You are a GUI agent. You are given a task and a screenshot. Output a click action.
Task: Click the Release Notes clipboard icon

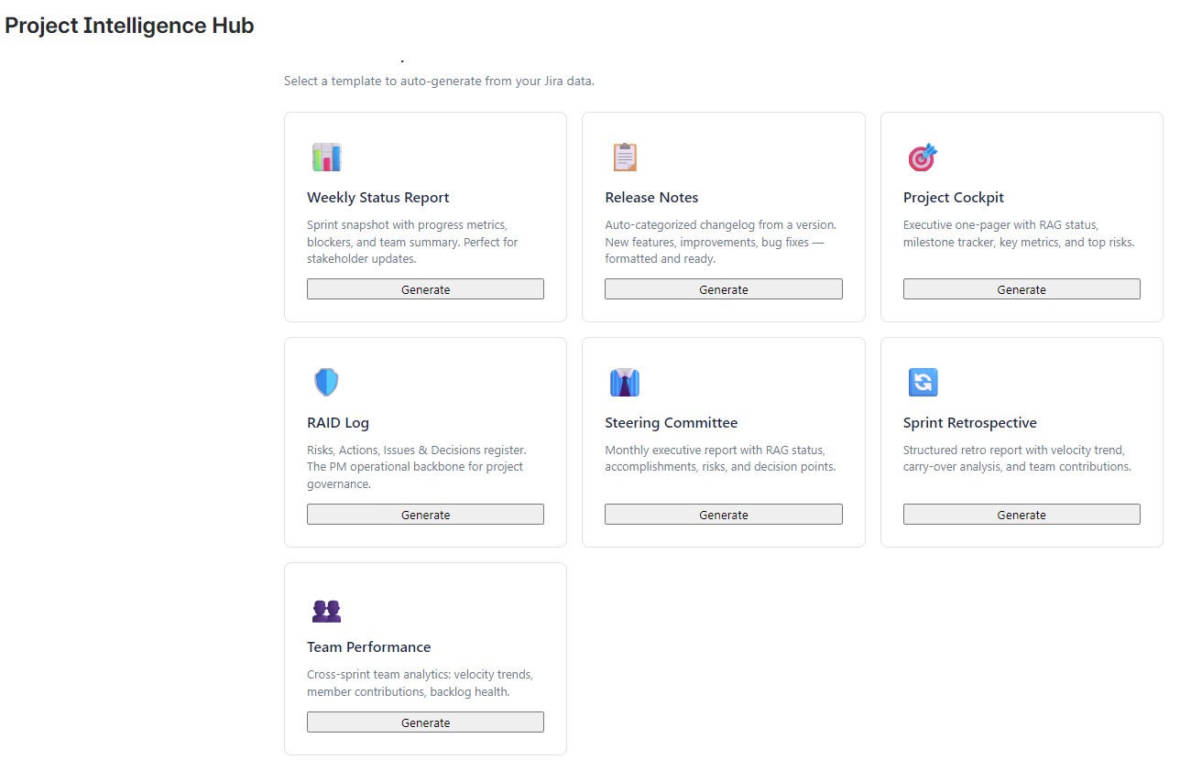coord(624,157)
